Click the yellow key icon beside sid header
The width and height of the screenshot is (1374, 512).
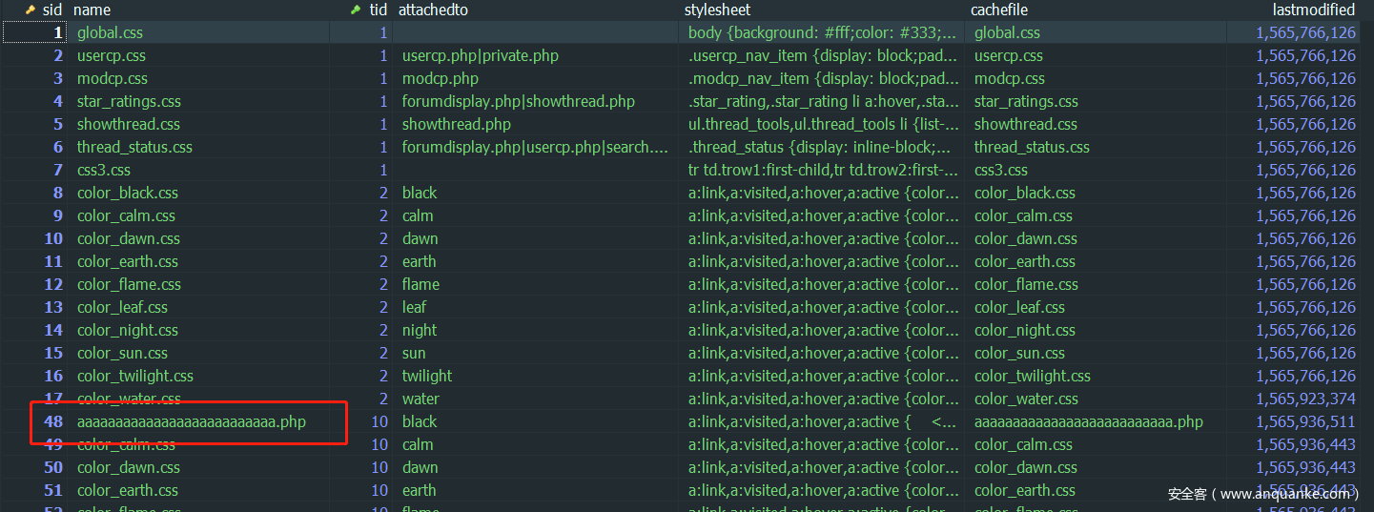[x=30, y=10]
